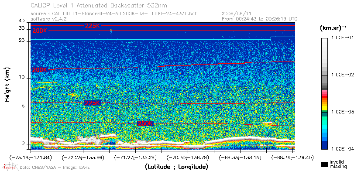
Task: Click the 250K isotherm label
Action: click(x=145, y=123)
